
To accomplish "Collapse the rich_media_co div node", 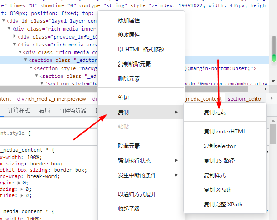I will pyautogui.click(x=20, y=52).
